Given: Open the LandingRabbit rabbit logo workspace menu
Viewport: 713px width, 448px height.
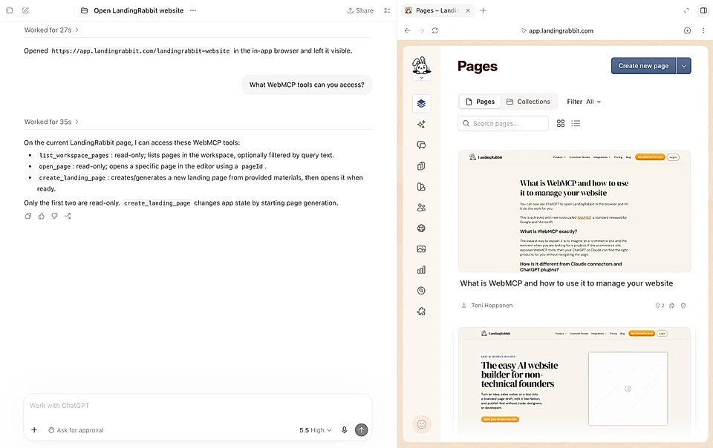Looking at the screenshot, I should click(x=421, y=68).
